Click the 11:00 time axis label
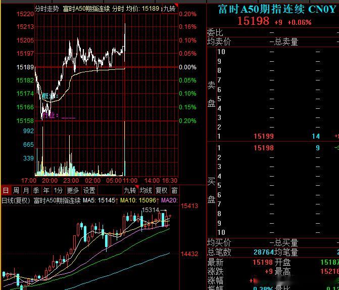Image resolution: width=339 pixels, height=290 pixels. 130,180
